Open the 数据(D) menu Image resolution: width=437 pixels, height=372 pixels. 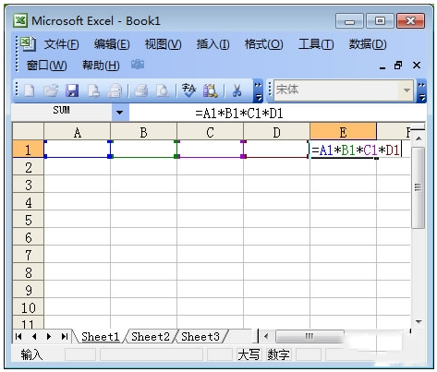(x=368, y=44)
